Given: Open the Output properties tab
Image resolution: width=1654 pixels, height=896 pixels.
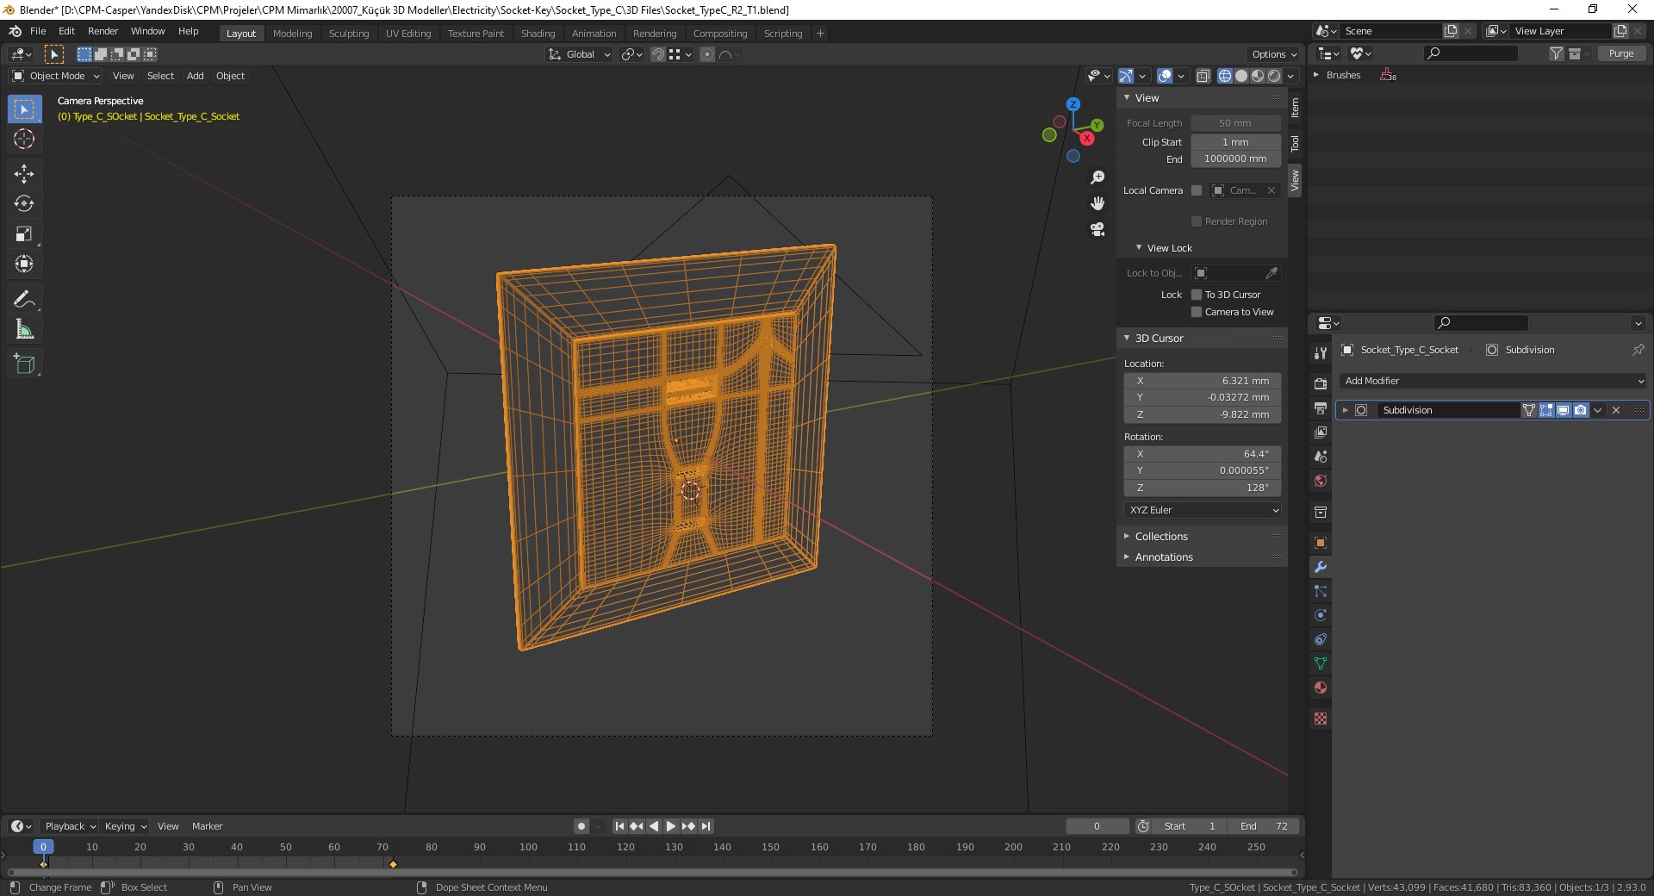Looking at the screenshot, I should pyautogui.click(x=1320, y=408).
